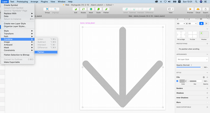This screenshot has width=210, height=113.
Task: Click the Preview play icon
Action: pos(190,9)
